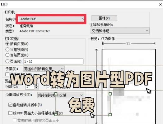Select the 所有页面(A) radio button
Image resolution: width=163 pixels, height=124 pixels.
click(7, 44)
